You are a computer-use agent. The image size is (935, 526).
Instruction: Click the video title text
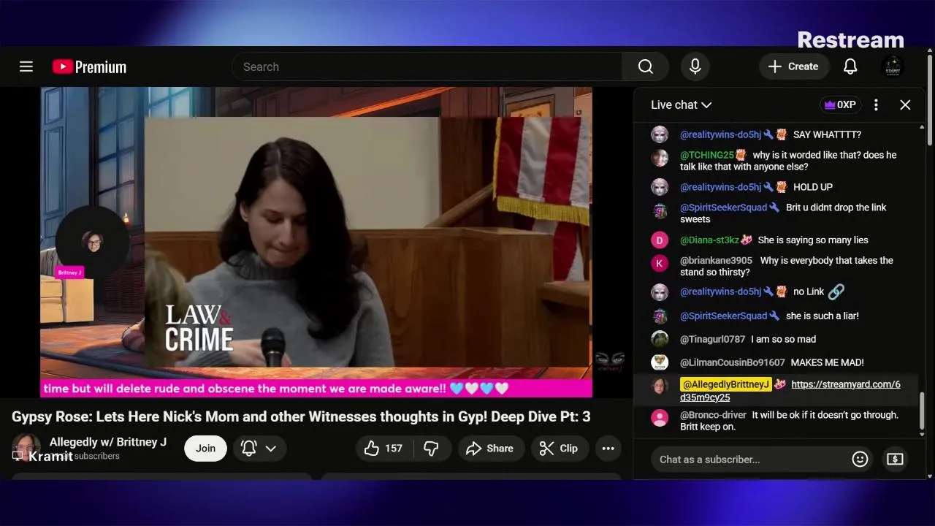301,416
